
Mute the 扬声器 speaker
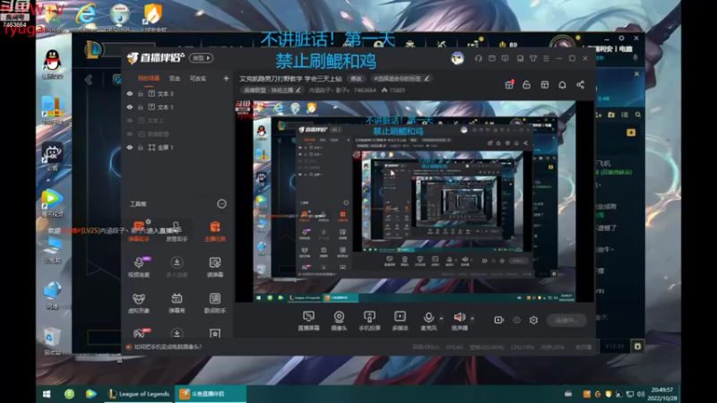click(x=460, y=321)
